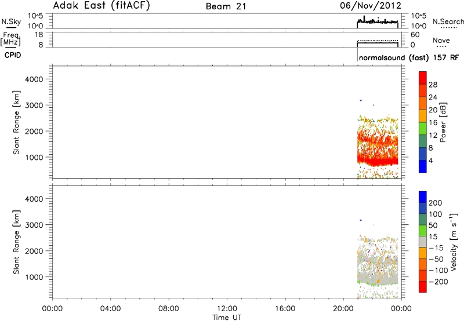The width and height of the screenshot is (464, 321).
Task: Click the '-15' tick on the Velocity colorbar
Action: pos(436,248)
